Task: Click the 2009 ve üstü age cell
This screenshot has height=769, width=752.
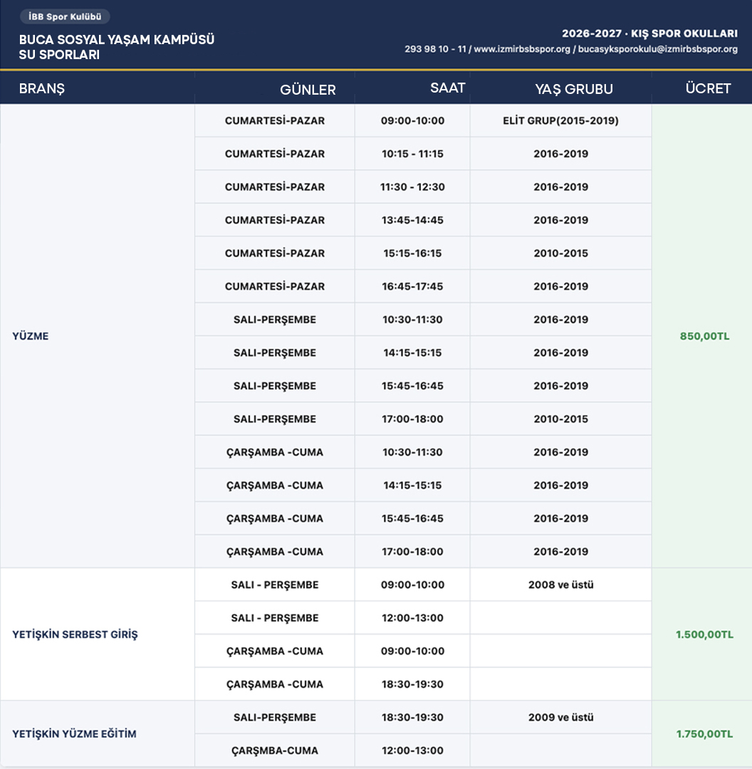Action: point(560,717)
